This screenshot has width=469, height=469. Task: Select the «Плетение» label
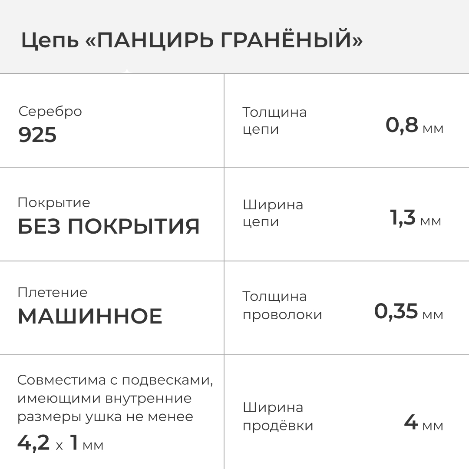[x=52, y=292]
